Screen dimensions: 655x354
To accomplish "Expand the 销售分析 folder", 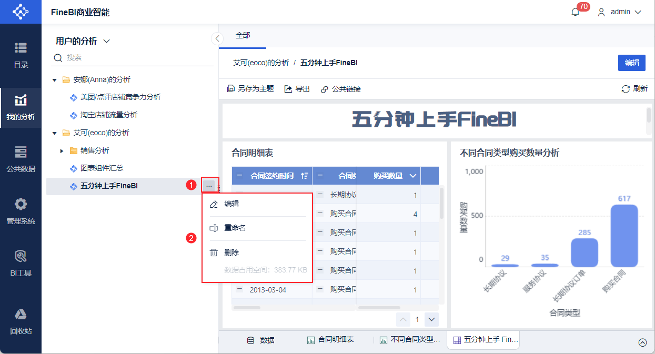I will click(62, 151).
